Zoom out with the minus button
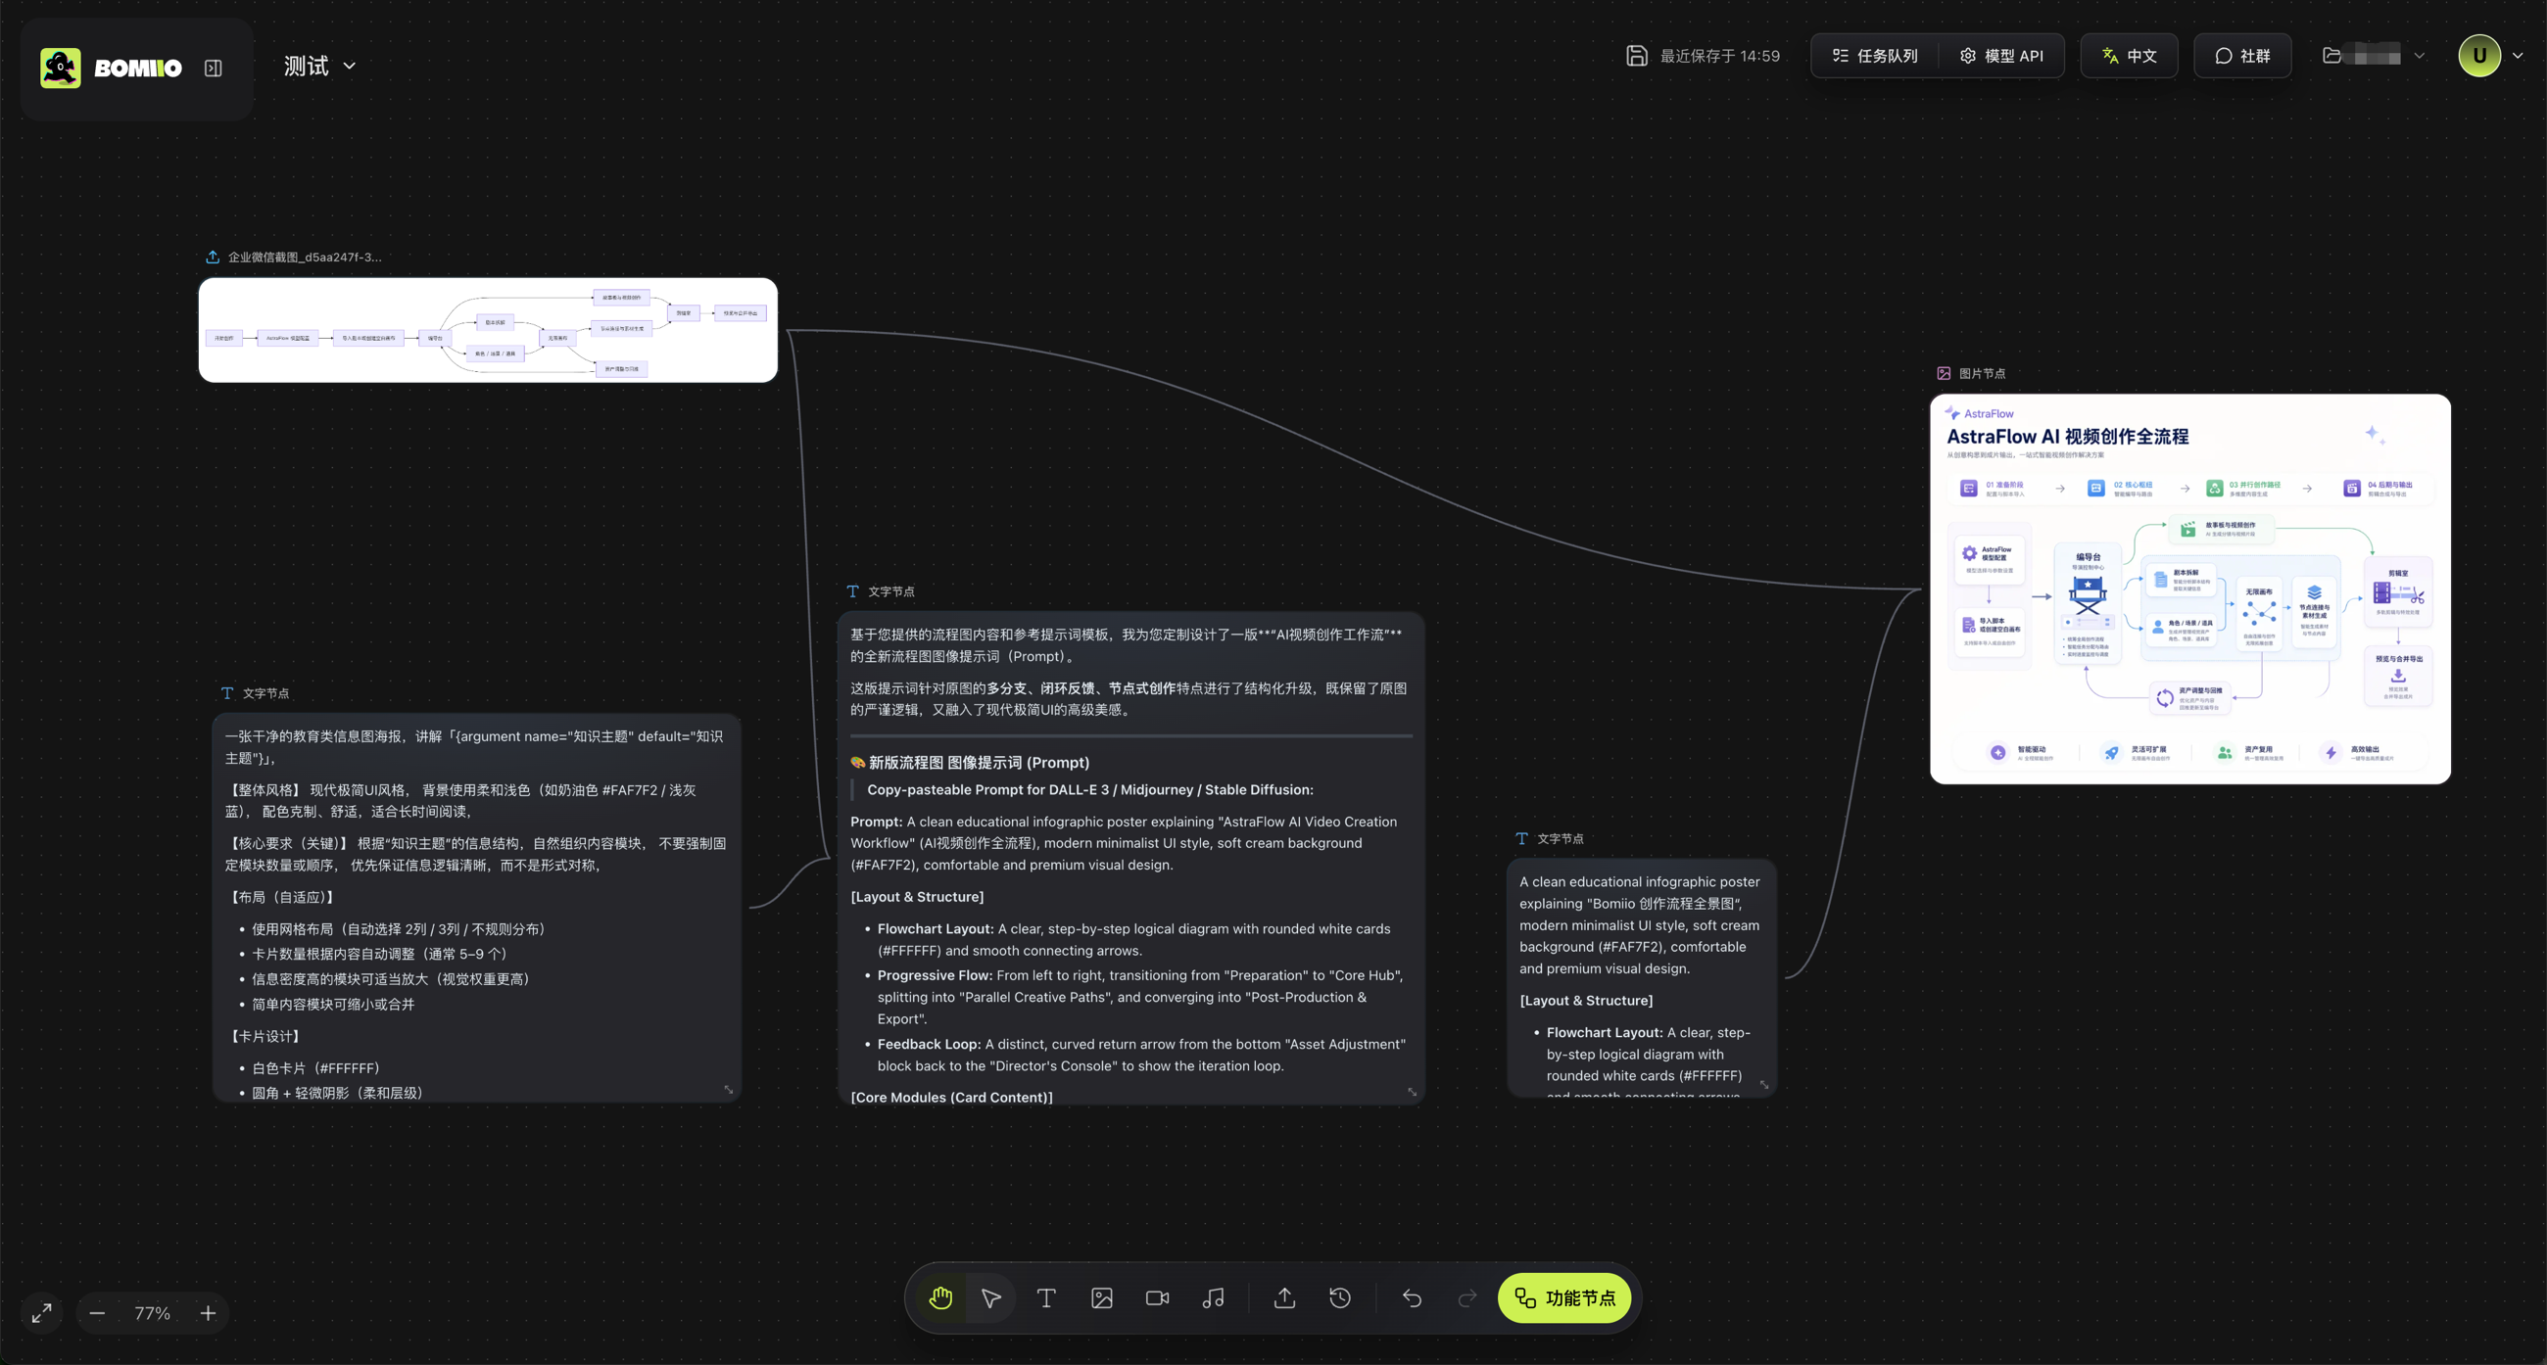 [x=97, y=1314]
